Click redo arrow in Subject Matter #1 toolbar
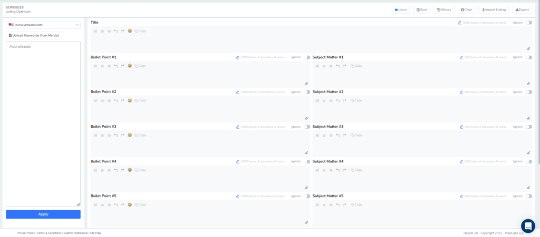This screenshot has width=540, height=237. pos(344,66)
